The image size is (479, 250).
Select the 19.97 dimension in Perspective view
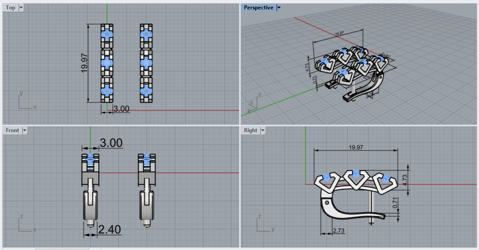[x=339, y=34]
